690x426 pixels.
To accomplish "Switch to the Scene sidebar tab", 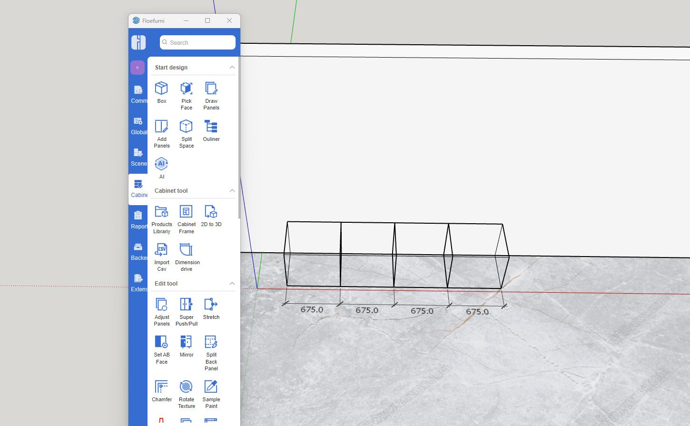I will tap(138, 157).
